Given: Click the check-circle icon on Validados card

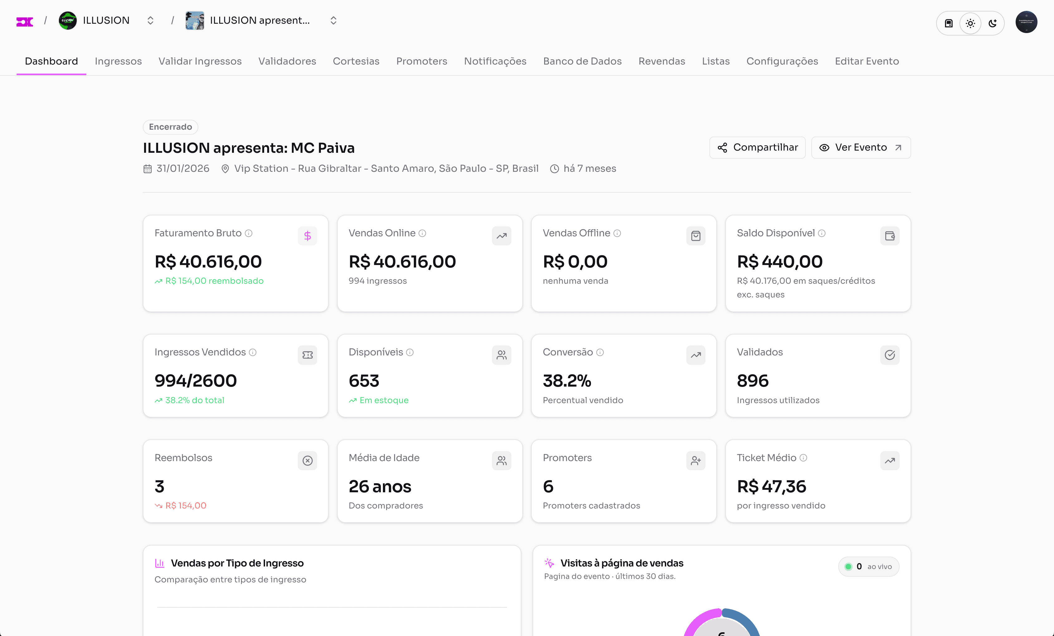Looking at the screenshot, I should 890,355.
